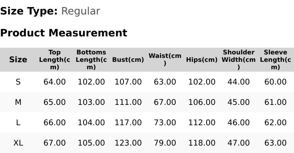Click the Size Type label
This screenshot has width=294, height=153.
tap(29, 11)
